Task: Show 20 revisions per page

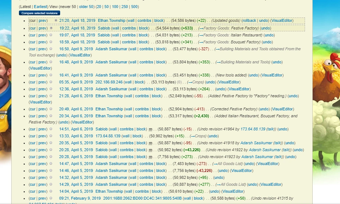Action: click(x=99, y=7)
